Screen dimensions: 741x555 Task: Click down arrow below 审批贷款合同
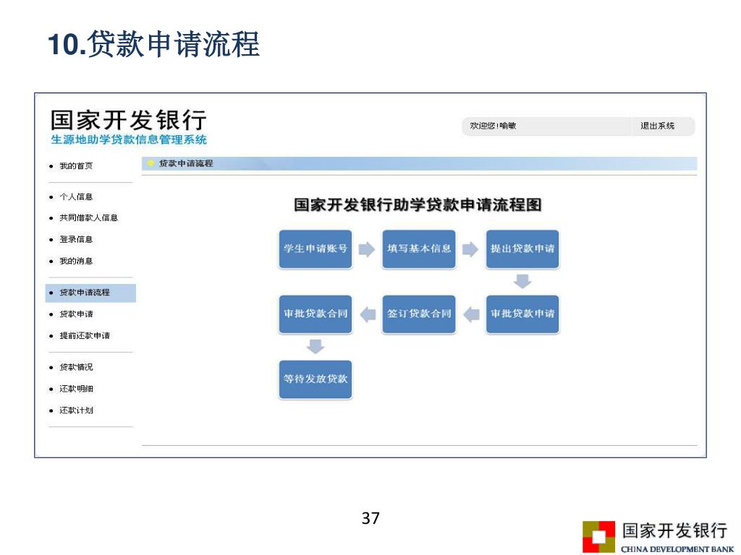(x=316, y=346)
